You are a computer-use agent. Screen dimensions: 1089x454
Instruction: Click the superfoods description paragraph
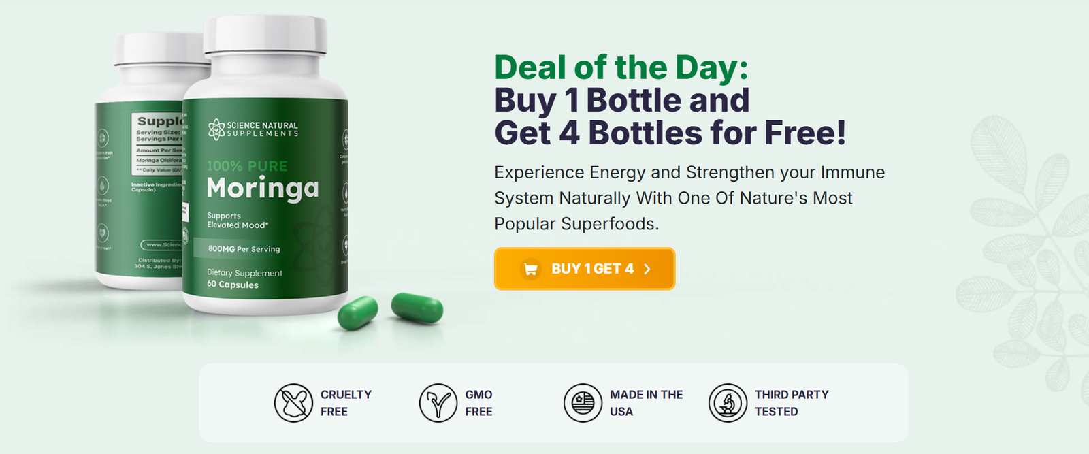689,198
